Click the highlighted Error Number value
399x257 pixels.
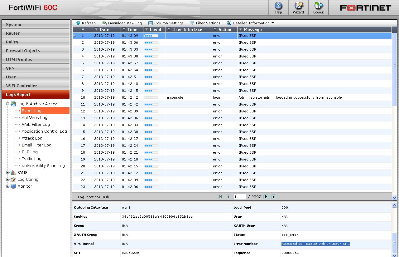pyautogui.click(x=315, y=244)
